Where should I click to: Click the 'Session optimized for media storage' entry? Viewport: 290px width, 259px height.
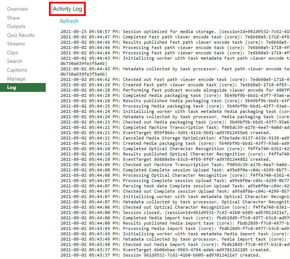[175, 32]
